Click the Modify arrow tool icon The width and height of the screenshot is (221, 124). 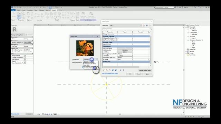(x=14, y=14)
